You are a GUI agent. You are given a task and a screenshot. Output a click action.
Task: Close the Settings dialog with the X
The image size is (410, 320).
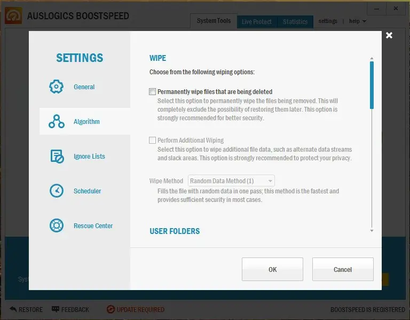point(389,35)
